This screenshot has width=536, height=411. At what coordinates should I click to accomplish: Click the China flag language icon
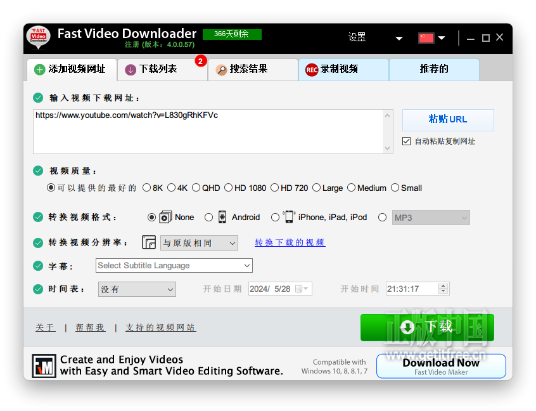pos(426,37)
